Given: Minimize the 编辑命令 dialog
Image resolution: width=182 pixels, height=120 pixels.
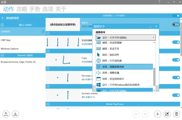Looking at the screenshot, I should click(x=151, y=27).
